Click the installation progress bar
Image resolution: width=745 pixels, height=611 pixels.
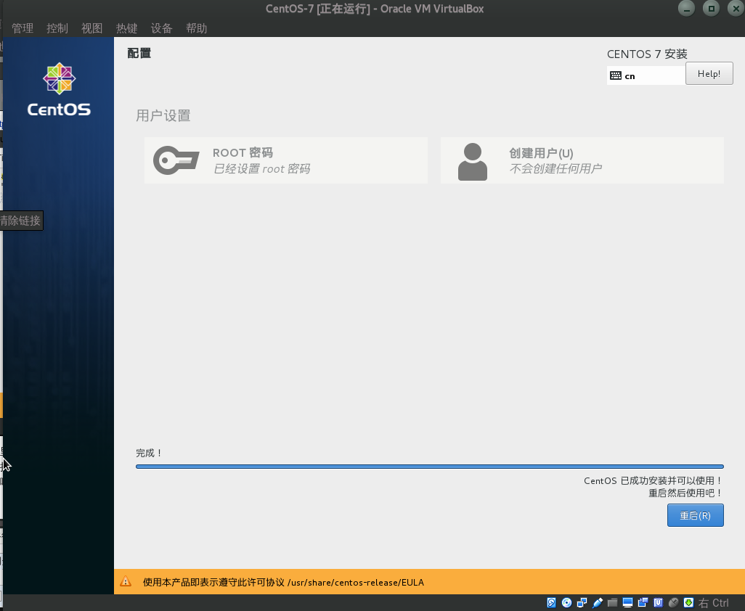tap(430, 467)
